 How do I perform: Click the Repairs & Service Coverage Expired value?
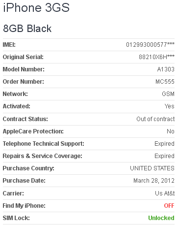(x=164, y=156)
